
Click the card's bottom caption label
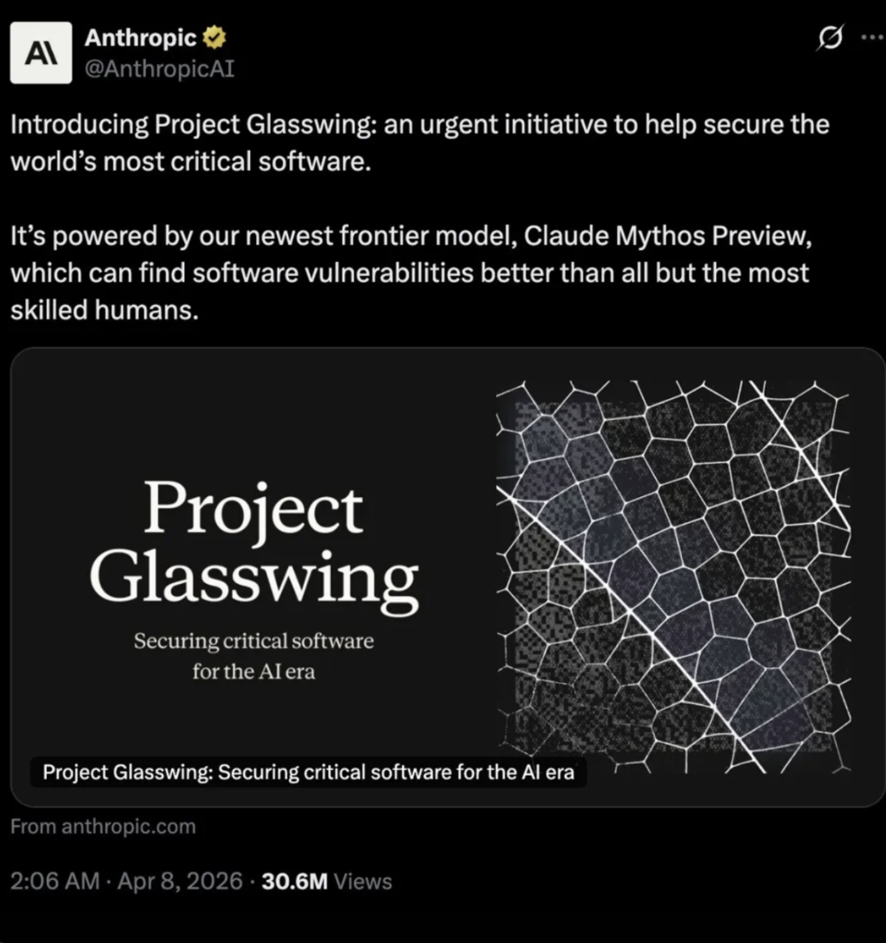(308, 772)
